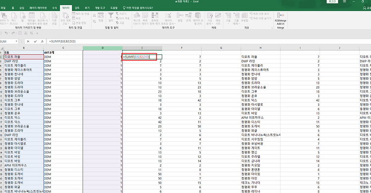Click the Consolidate (통합) icon

click(180, 16)
